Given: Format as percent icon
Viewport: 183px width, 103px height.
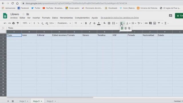Looking at the screenshot, I should (x=38, y=23).
